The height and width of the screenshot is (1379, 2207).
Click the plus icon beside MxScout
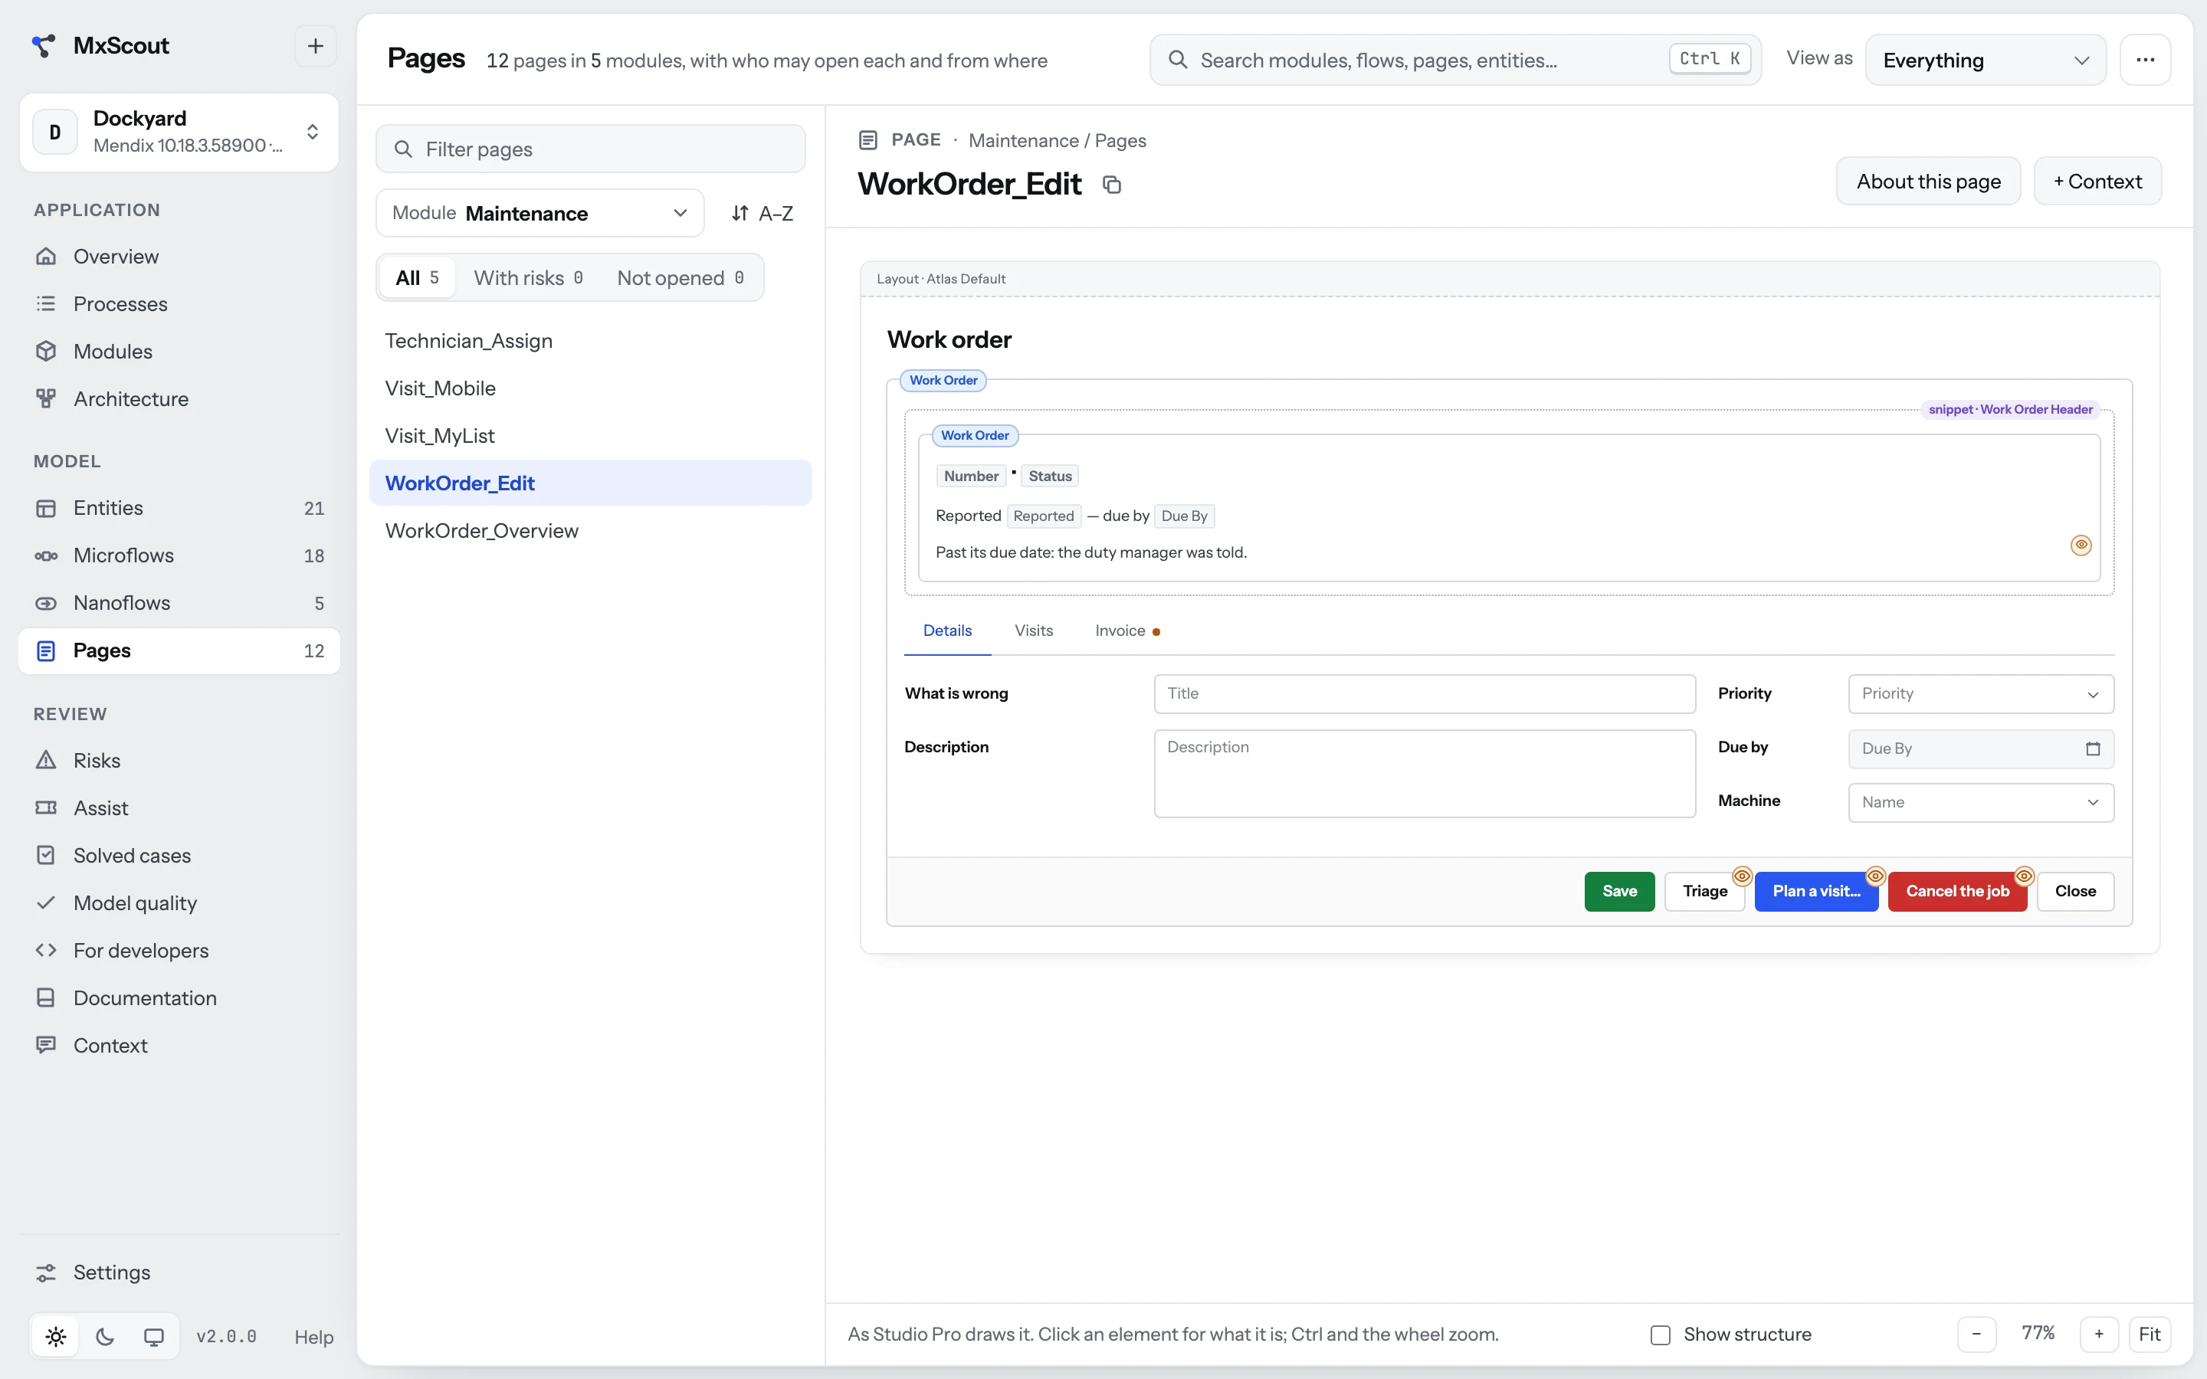click(315, 46)
